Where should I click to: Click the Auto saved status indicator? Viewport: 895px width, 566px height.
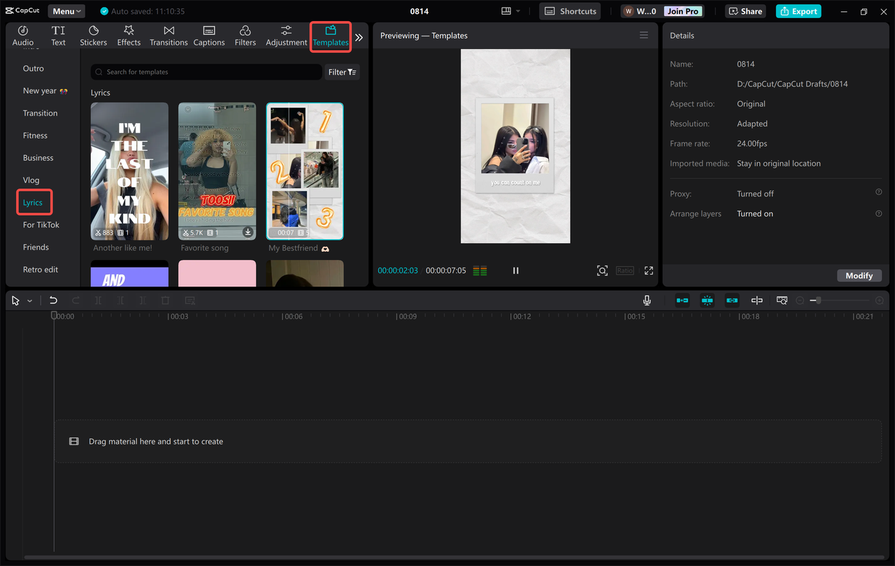(x=143, y=11)
